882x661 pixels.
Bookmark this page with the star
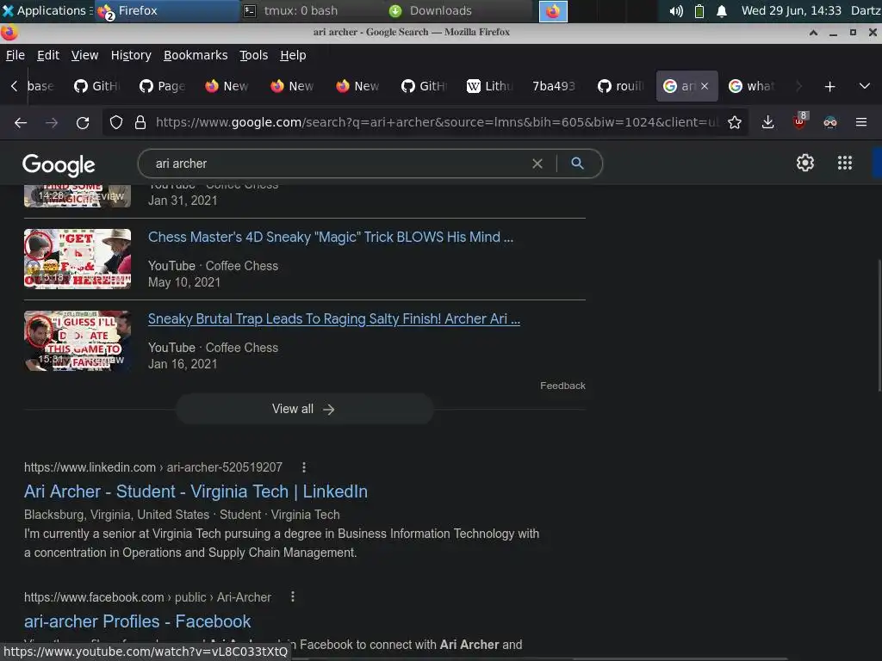pos(734,122)
